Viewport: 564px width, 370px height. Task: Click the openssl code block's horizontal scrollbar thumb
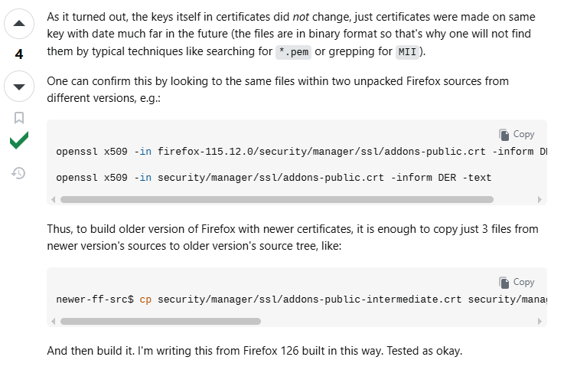[x=276, y=199]
